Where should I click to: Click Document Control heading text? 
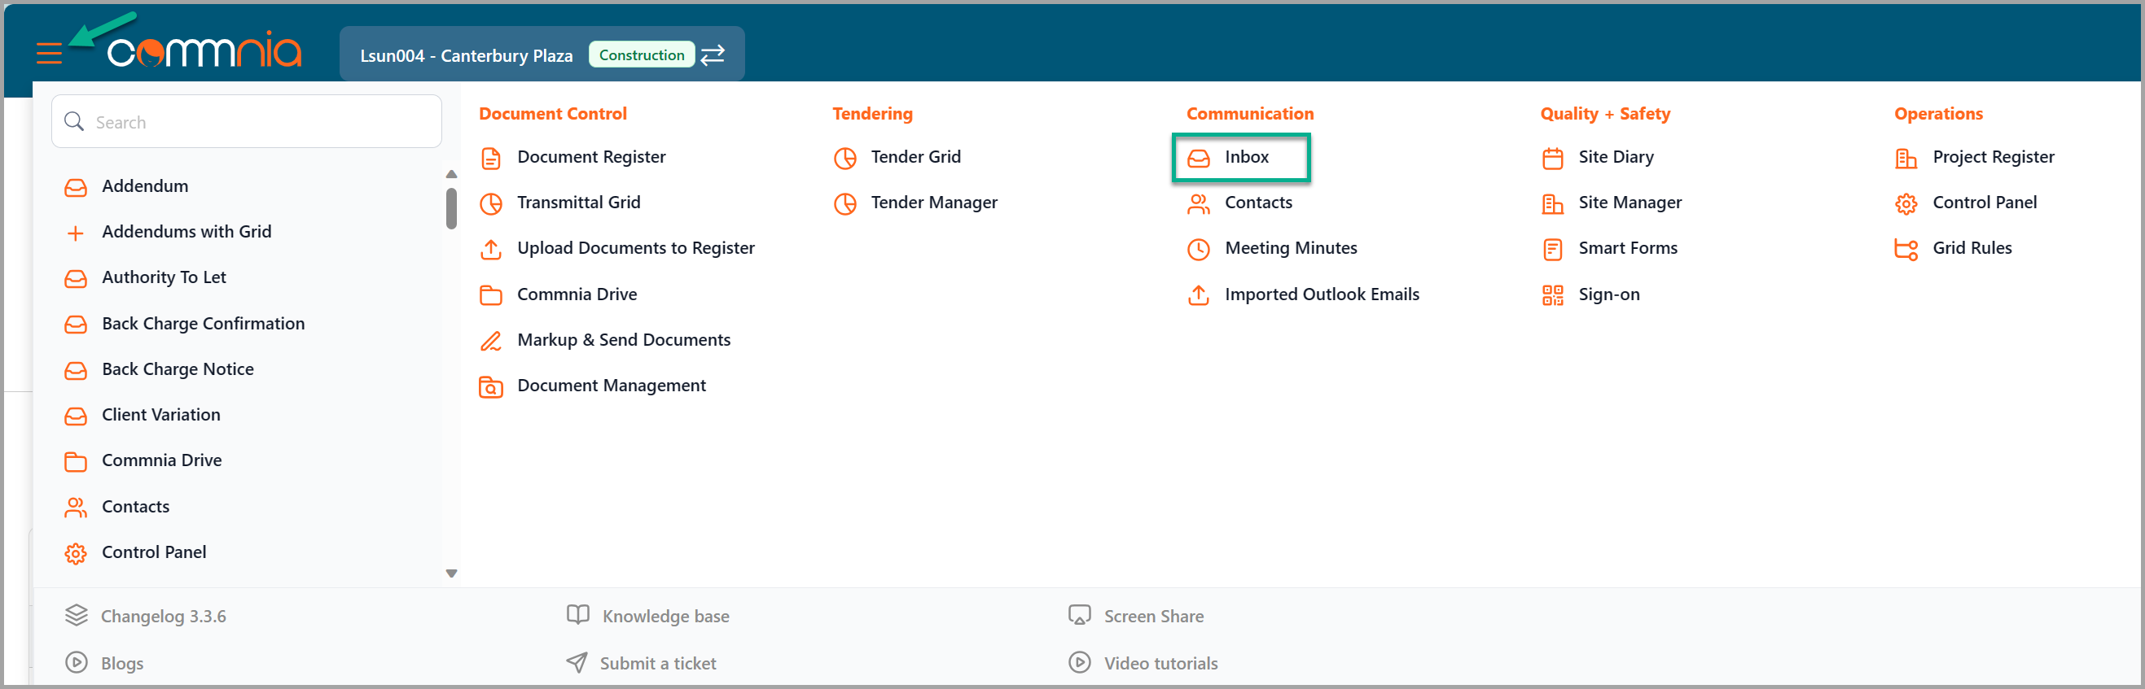(x=553, y=114)
